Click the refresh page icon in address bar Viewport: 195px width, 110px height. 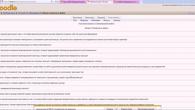tap(58, 2)
